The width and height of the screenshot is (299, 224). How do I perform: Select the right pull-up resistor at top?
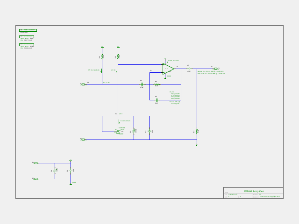pos(118,56)
